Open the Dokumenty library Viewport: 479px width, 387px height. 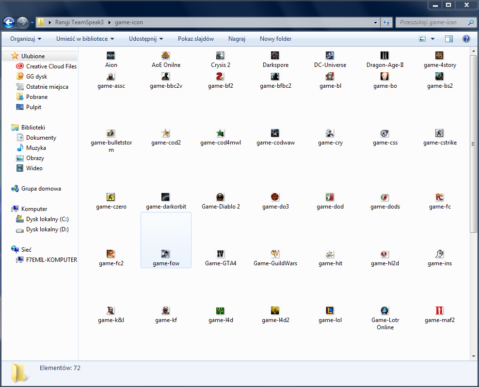(36, 138)
